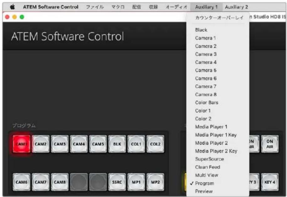Switch program bus to CAM8
The image size is (287, 197).
pyautogui.click(x=60, y=182)
